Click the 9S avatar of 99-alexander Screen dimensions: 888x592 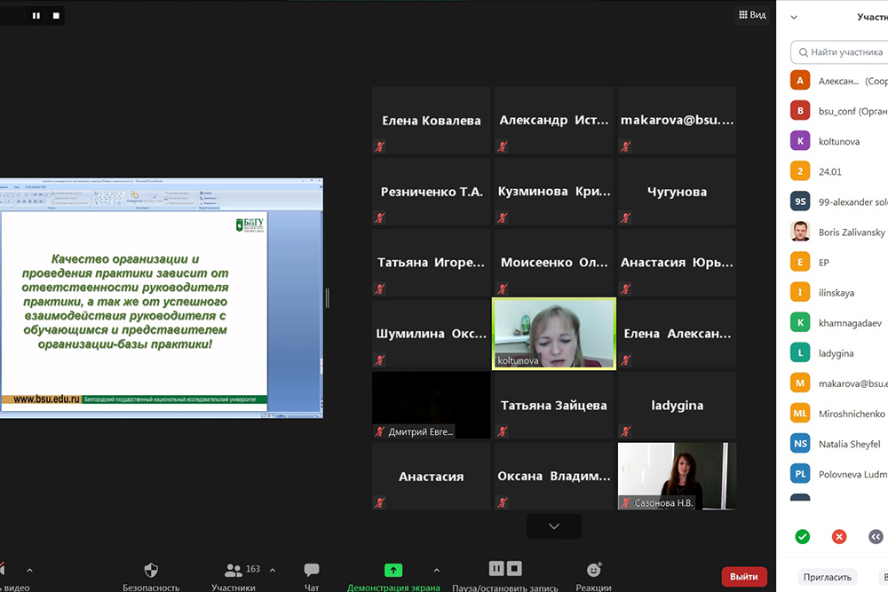[800, 201]
